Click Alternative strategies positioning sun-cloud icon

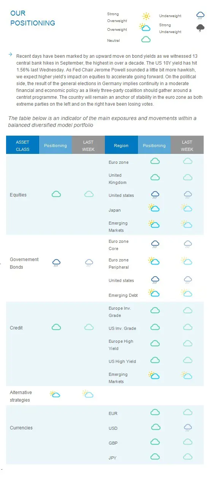(55, 394)
